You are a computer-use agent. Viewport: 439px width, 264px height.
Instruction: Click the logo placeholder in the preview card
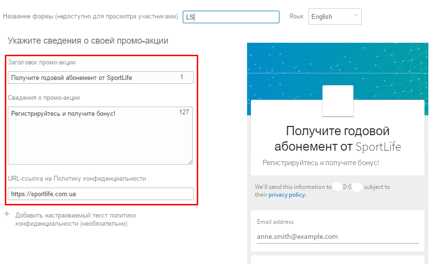point(338,101)
